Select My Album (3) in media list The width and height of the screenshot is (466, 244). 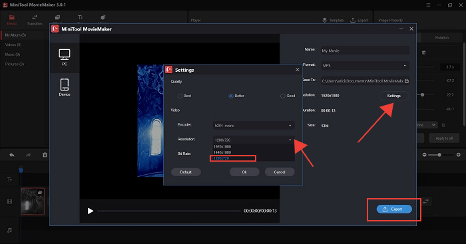click(x=15, y=35)
